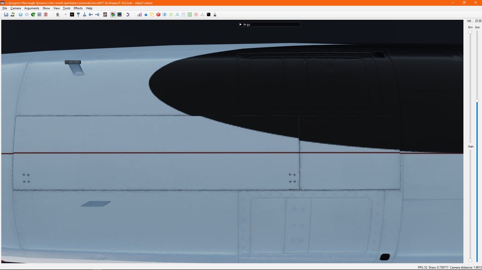Click the Sun slider handle
The width and height of the screenshot is (482, 270).
tap(477, 100)
